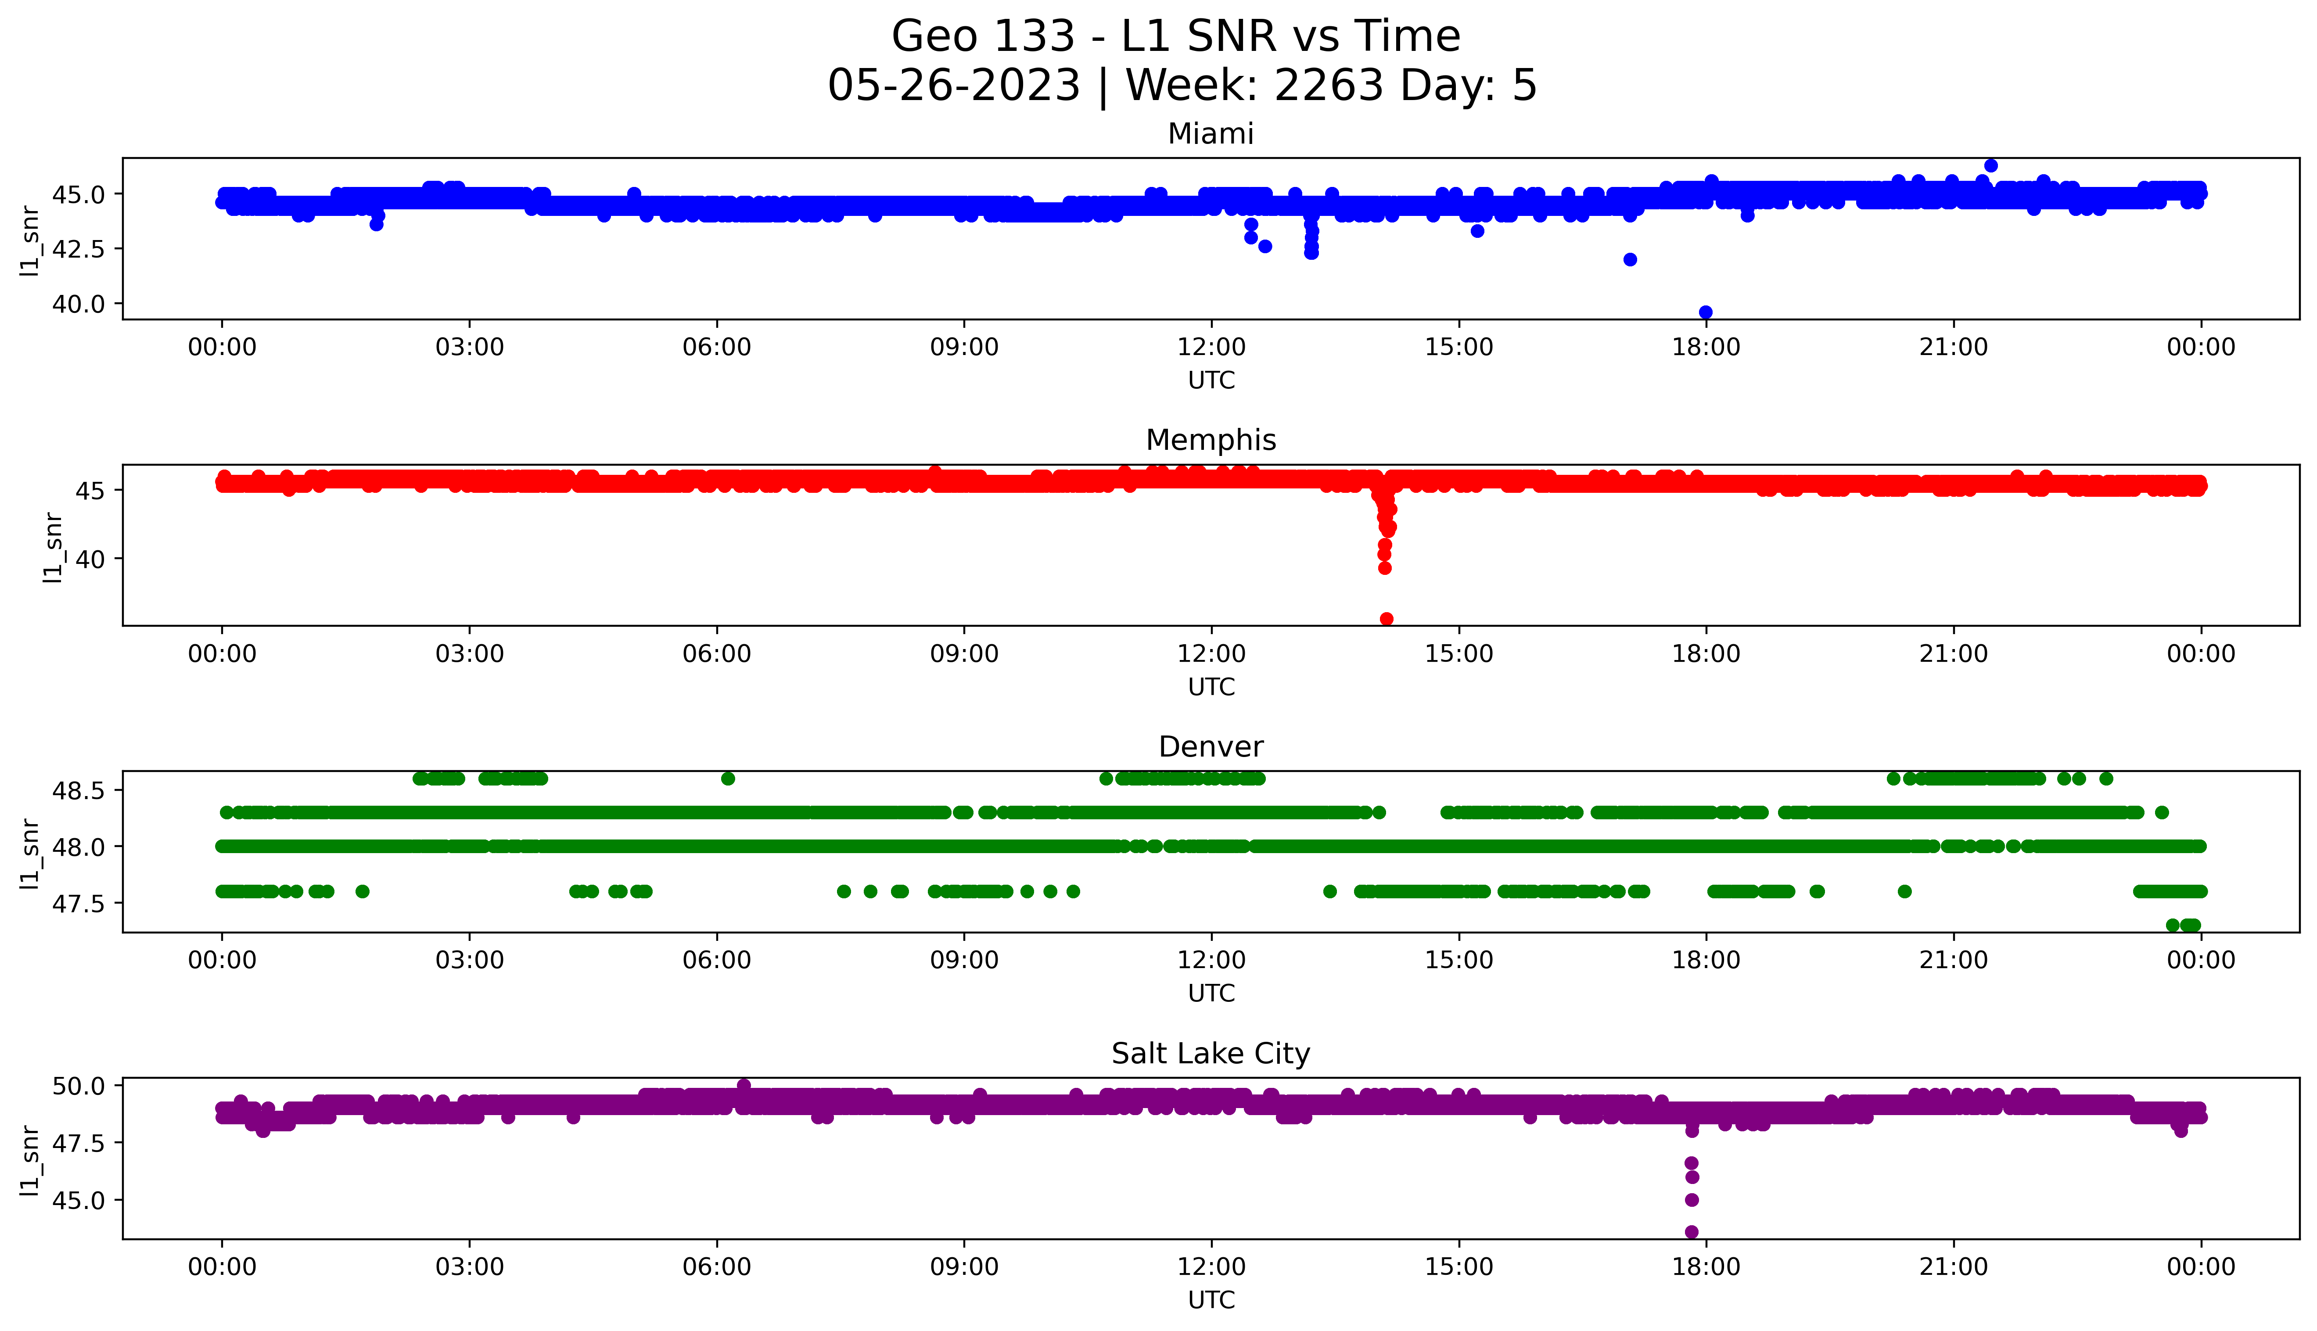The image size is (2317, 1331).
Task: Click the 03:00 tick on Salt Lake City plot
Action: coord(469,1267)
